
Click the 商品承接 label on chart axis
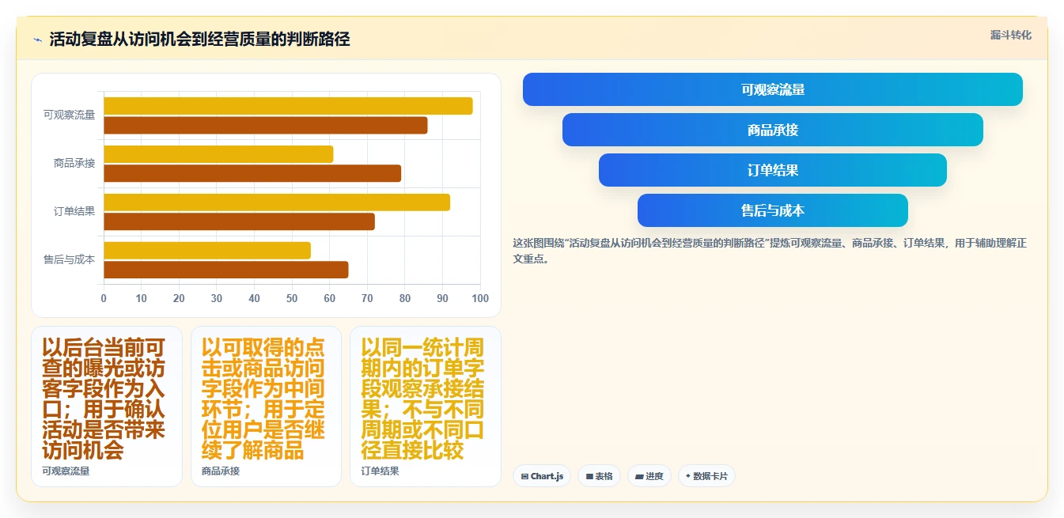click(x=74, y=164)
